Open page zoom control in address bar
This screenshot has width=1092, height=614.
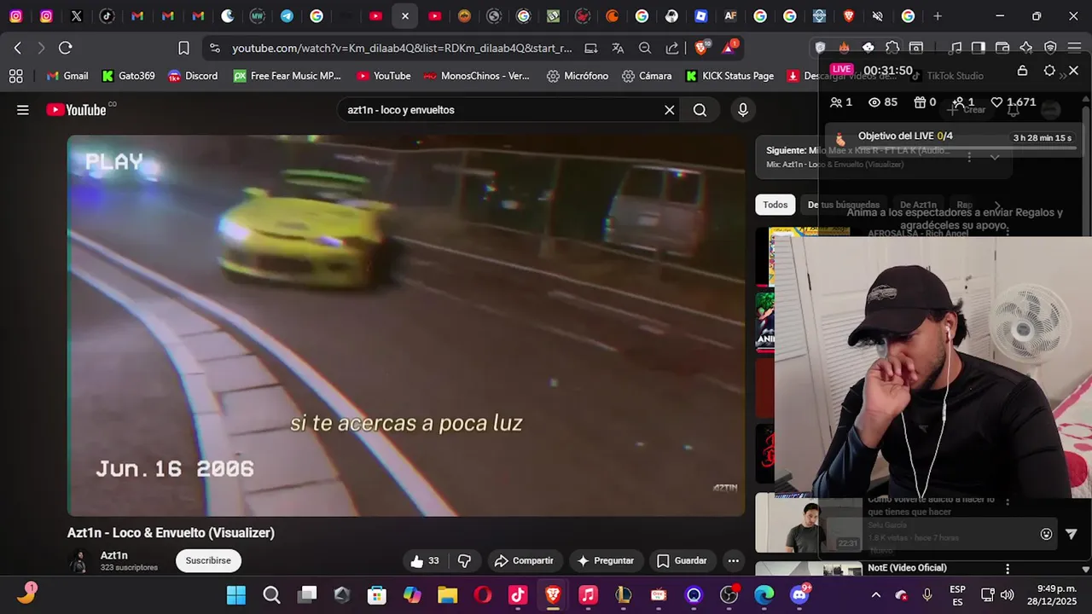coord(645,49)
